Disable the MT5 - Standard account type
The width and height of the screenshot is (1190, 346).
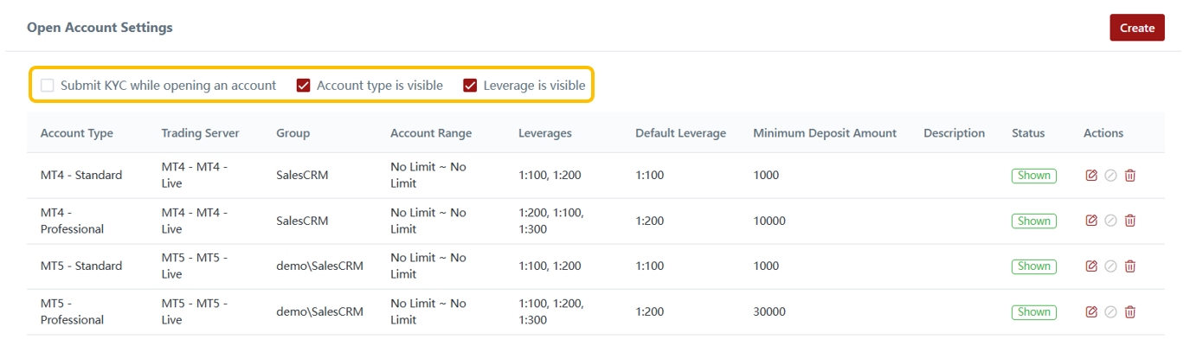(1111, 266)
